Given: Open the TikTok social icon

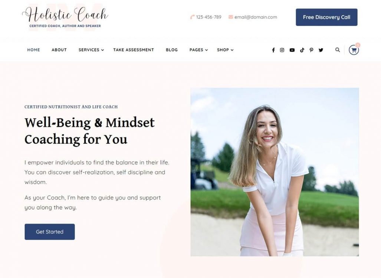Looking at the screenshot, I should pyautogui.click(x=302, y=50).
